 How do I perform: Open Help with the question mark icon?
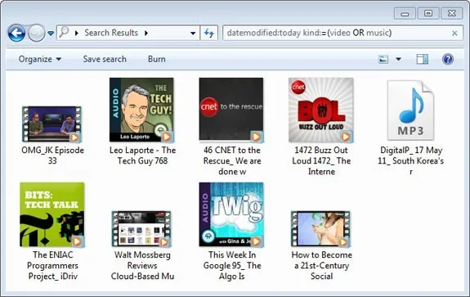tap(447, 59)
